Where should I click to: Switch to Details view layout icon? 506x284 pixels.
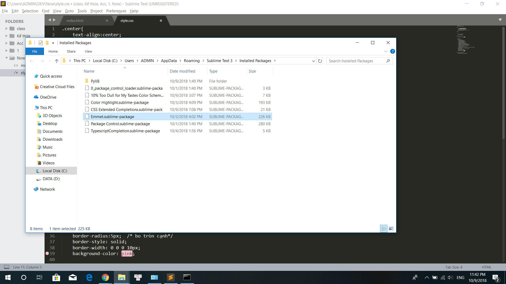coord(384,229)
